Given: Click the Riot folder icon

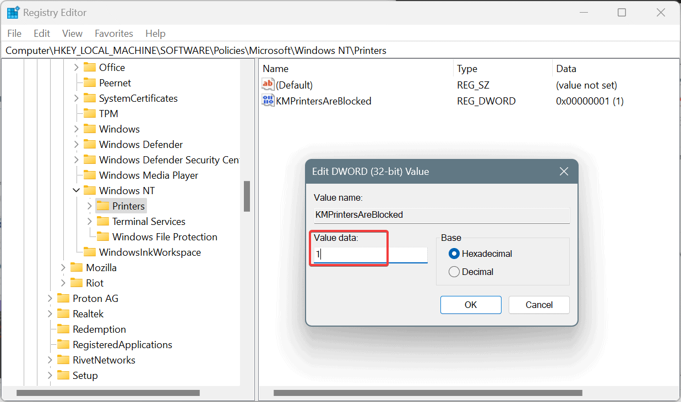Looking at the screenshot, I should tap(77, 283).
